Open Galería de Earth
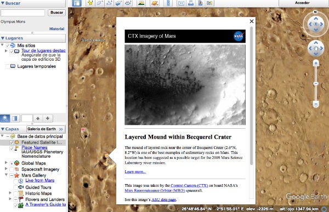 pyautogui.click(x=46, y=129)
